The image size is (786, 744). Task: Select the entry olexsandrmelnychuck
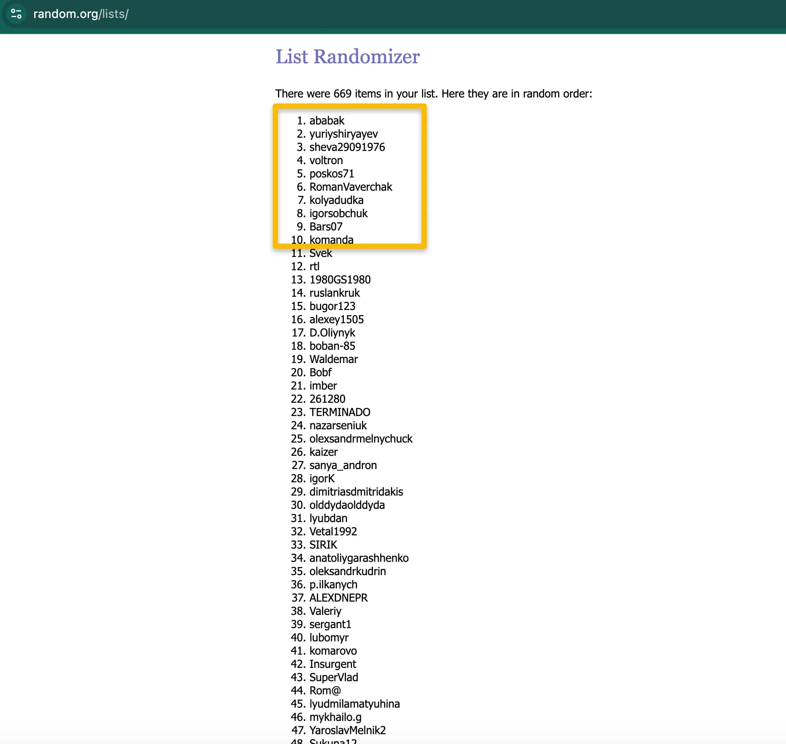click(361, 439)
